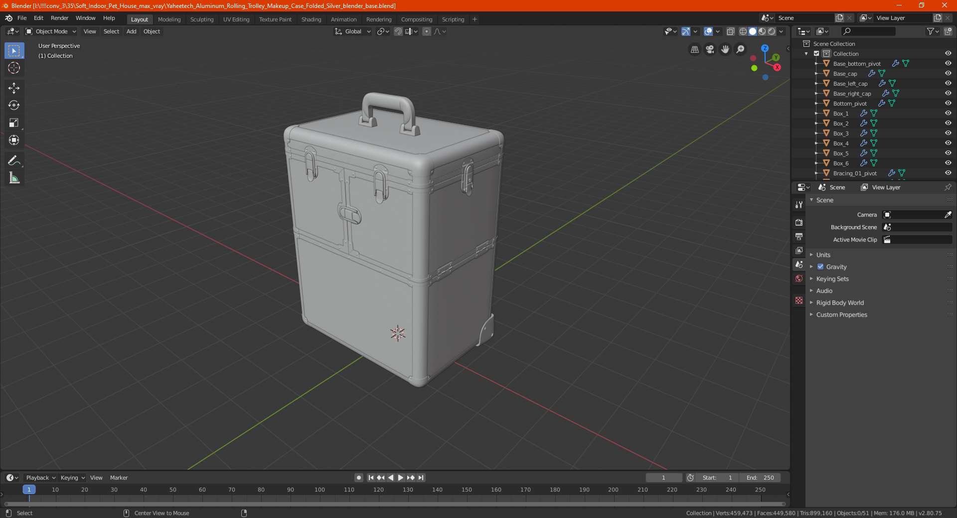The height and width of the screenshot is (518, 957).
Task: Expand Box_1 in the outliner
Action: pyautogui.click(x=816, y=114)
